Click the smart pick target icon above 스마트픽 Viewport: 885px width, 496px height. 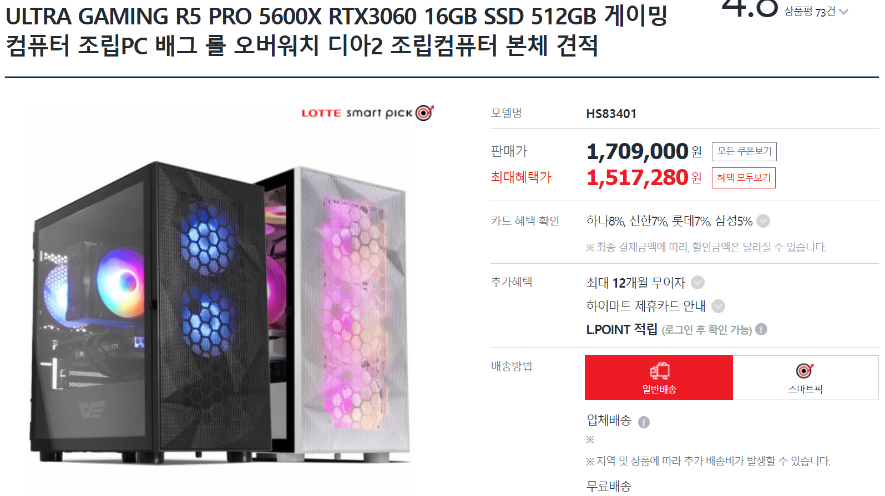pos(805,370)
